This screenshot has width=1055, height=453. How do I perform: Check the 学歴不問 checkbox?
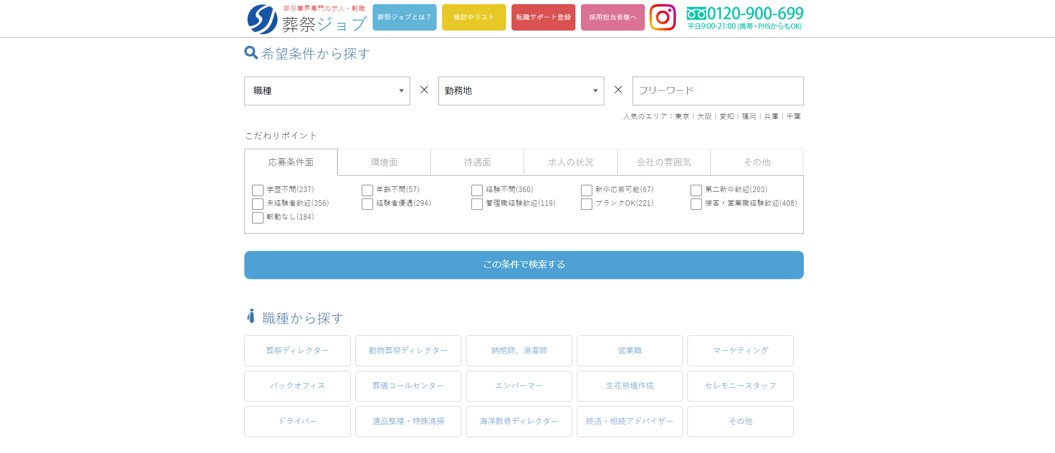(258, 190)
